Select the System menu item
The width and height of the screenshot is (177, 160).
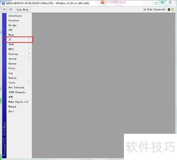[19, 59]
